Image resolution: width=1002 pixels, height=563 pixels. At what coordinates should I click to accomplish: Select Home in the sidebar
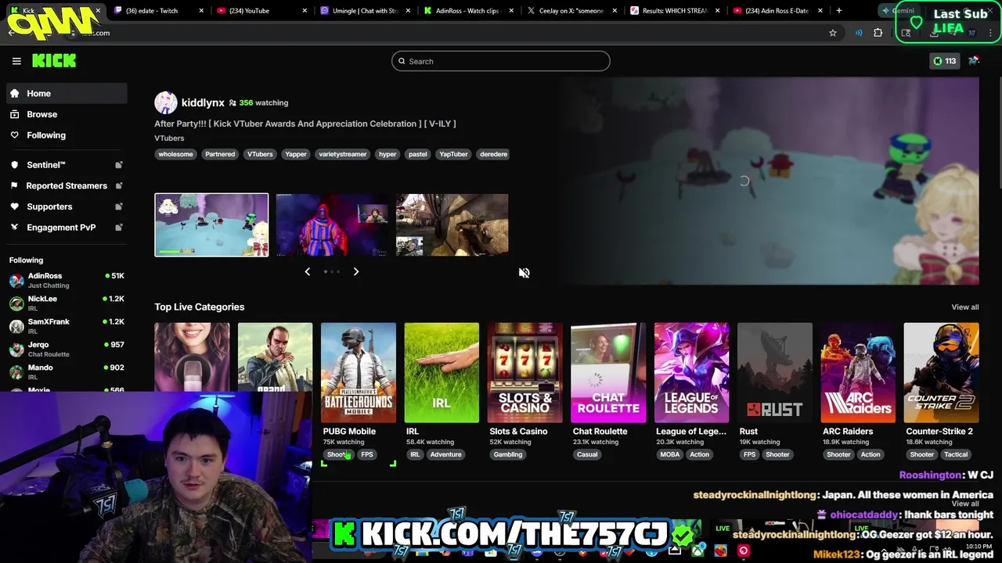(x=67, y=93)
